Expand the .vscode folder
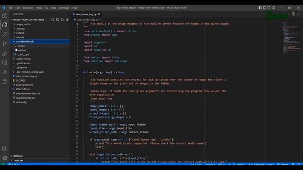The height and width of the screenshot is (170, 303). 40,28
